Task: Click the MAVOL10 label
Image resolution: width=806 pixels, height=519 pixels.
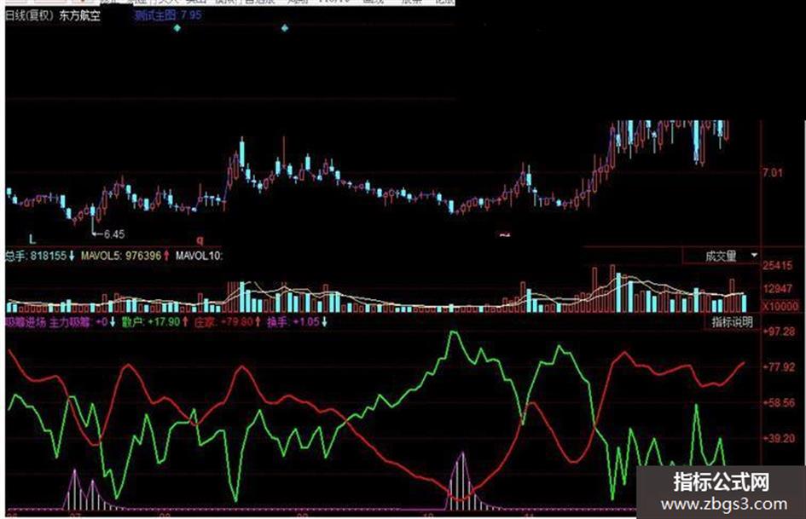Action: pyautogui.click(x=199, y=256)
